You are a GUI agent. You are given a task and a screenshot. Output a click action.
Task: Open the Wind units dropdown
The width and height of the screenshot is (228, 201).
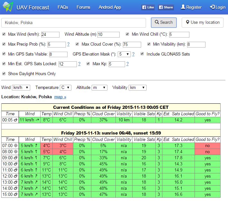click(x=21, y=88)
